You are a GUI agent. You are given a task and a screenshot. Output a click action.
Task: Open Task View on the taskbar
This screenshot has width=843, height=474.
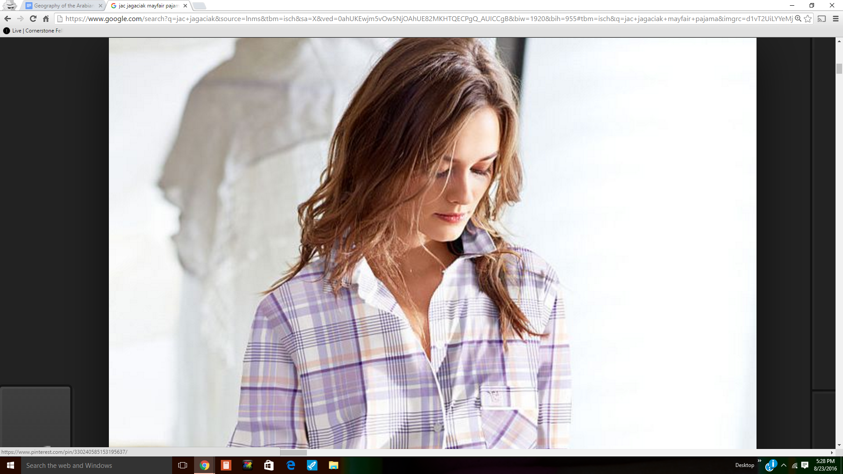pos(183,465)
